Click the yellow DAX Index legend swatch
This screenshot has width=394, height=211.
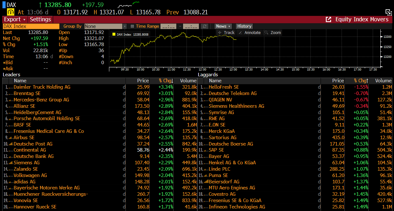(114, 34)
